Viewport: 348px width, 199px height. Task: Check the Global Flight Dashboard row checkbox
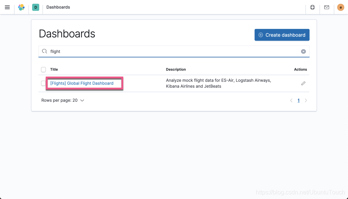(x=43, y=83)
